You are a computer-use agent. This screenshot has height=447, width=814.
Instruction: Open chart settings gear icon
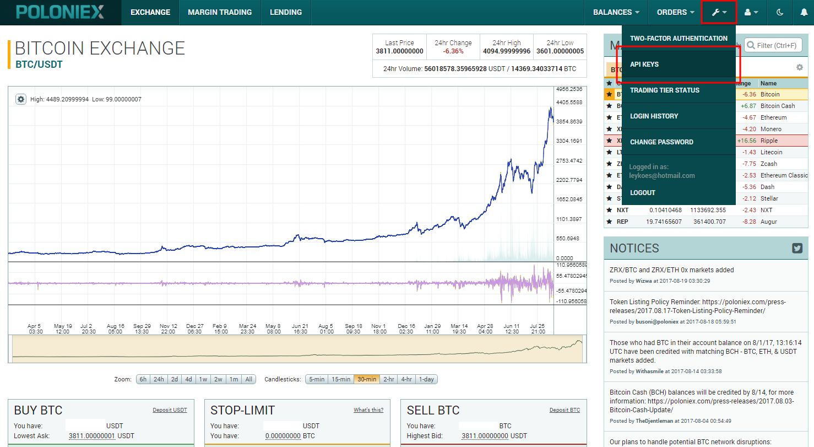click(21, 99)
